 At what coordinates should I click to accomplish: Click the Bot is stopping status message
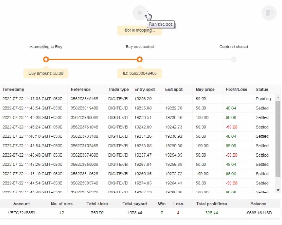(x=140, y=30)
